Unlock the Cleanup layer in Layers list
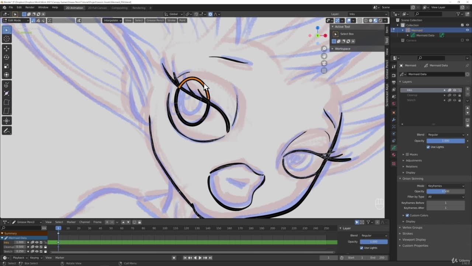Viewport: 472px width, 266px height. [x=459, y=95]
